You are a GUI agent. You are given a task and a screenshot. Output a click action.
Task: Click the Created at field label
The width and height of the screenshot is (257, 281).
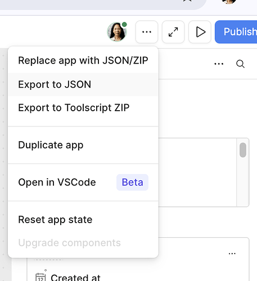click(75, 278)
